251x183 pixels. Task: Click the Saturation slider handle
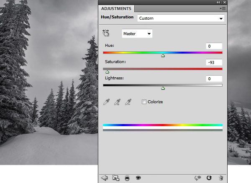(x=107, y=72)
